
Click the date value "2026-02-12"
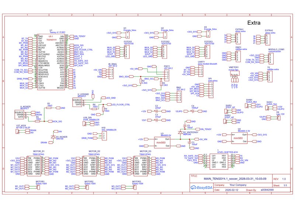[232, 190]
